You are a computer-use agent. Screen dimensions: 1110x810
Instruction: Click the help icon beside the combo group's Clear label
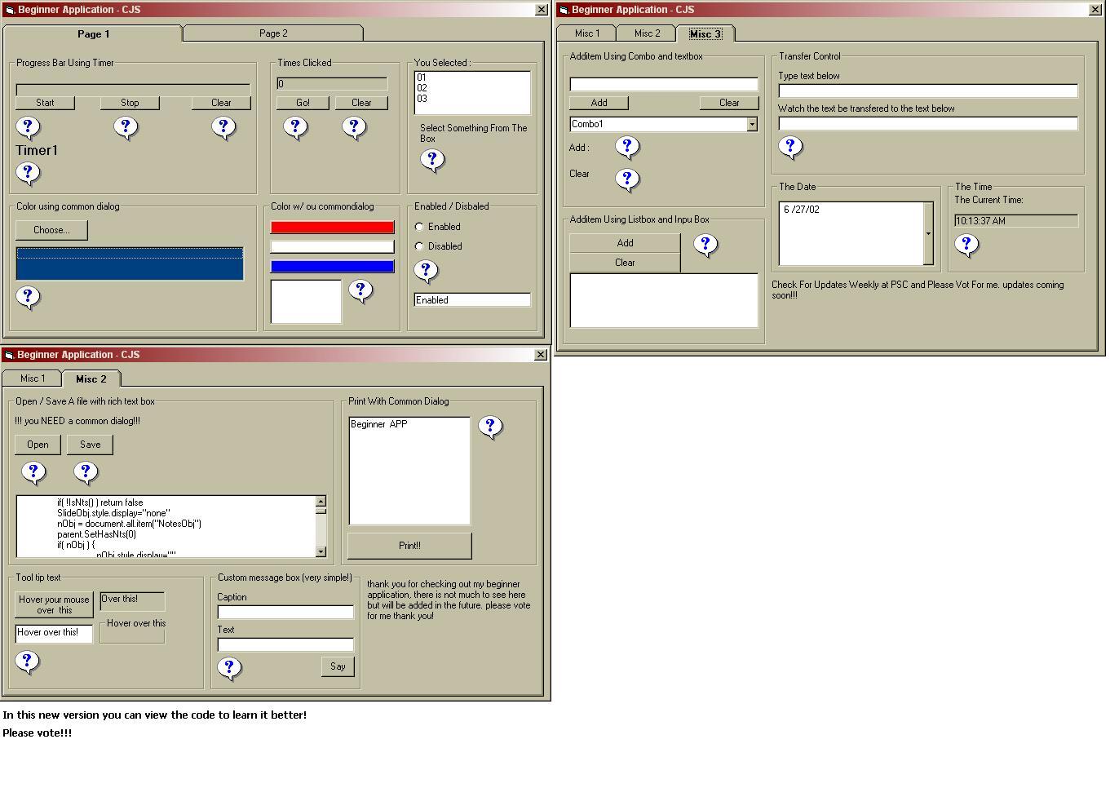tap(627, 179)
